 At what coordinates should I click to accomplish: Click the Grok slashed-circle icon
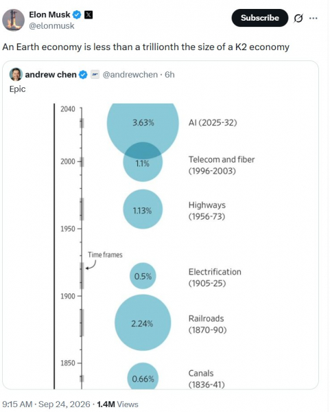pyautogui.click(x=298, y=18)
